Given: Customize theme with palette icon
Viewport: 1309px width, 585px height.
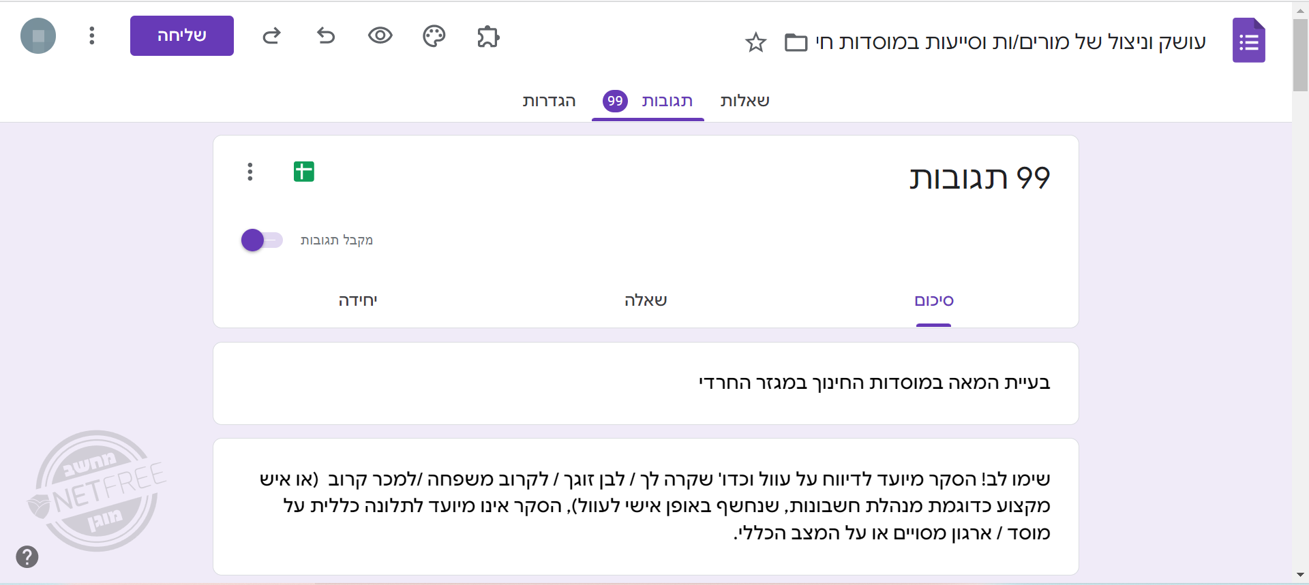Looking at the screenshot, I should click(x=434, y=36).
